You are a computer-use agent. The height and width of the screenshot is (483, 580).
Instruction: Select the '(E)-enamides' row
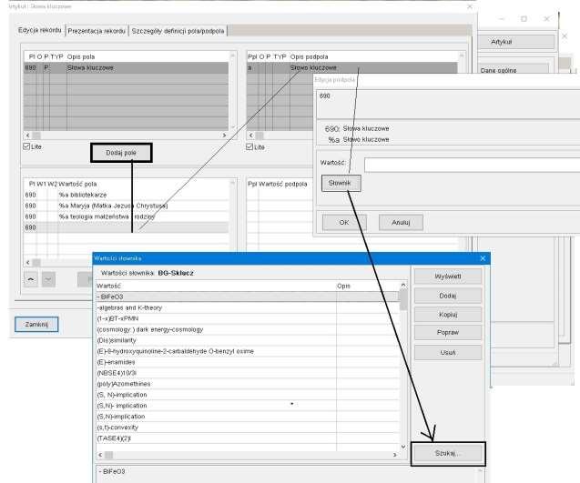[x=248, y=362]
